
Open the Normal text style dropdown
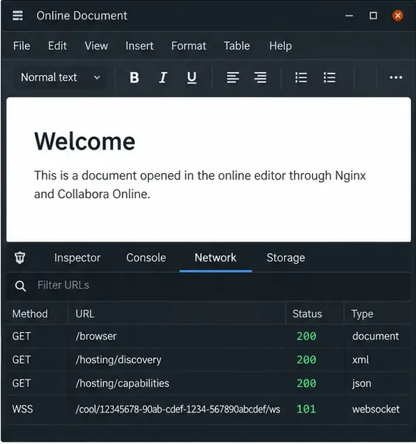pos(60,77)
